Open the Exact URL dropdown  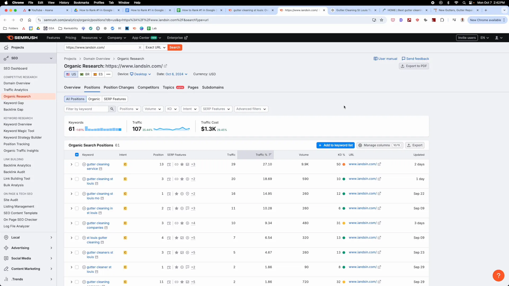[155, 47]
